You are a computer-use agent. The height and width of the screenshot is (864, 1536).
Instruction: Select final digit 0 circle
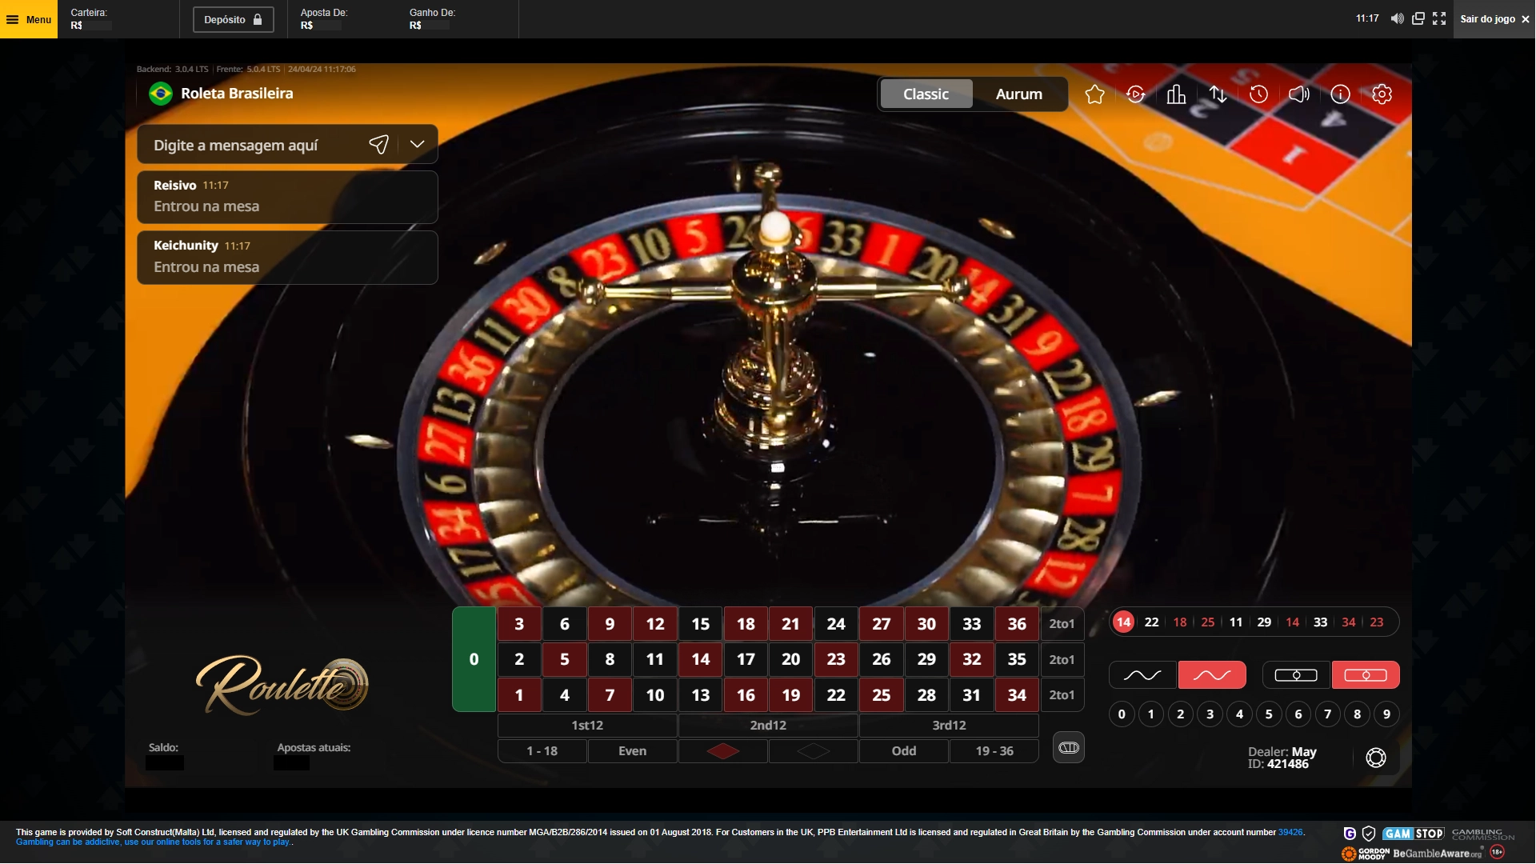pos(1122,714)
